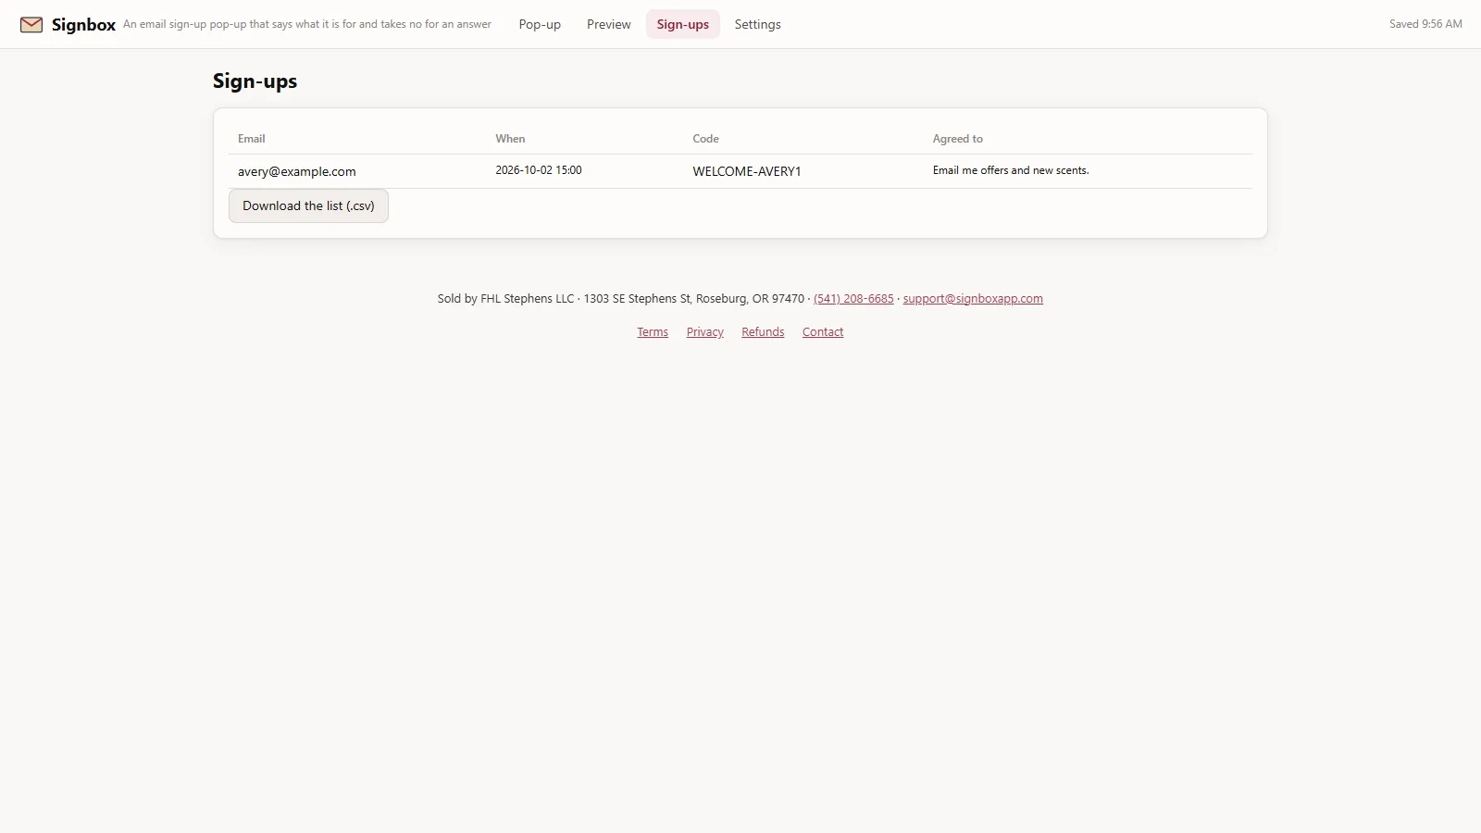Image resolution: width=1481 pixels, height=833 pixels.
Task: Click the Code column header
Action: pyautogui.click(x=705, y=139)
